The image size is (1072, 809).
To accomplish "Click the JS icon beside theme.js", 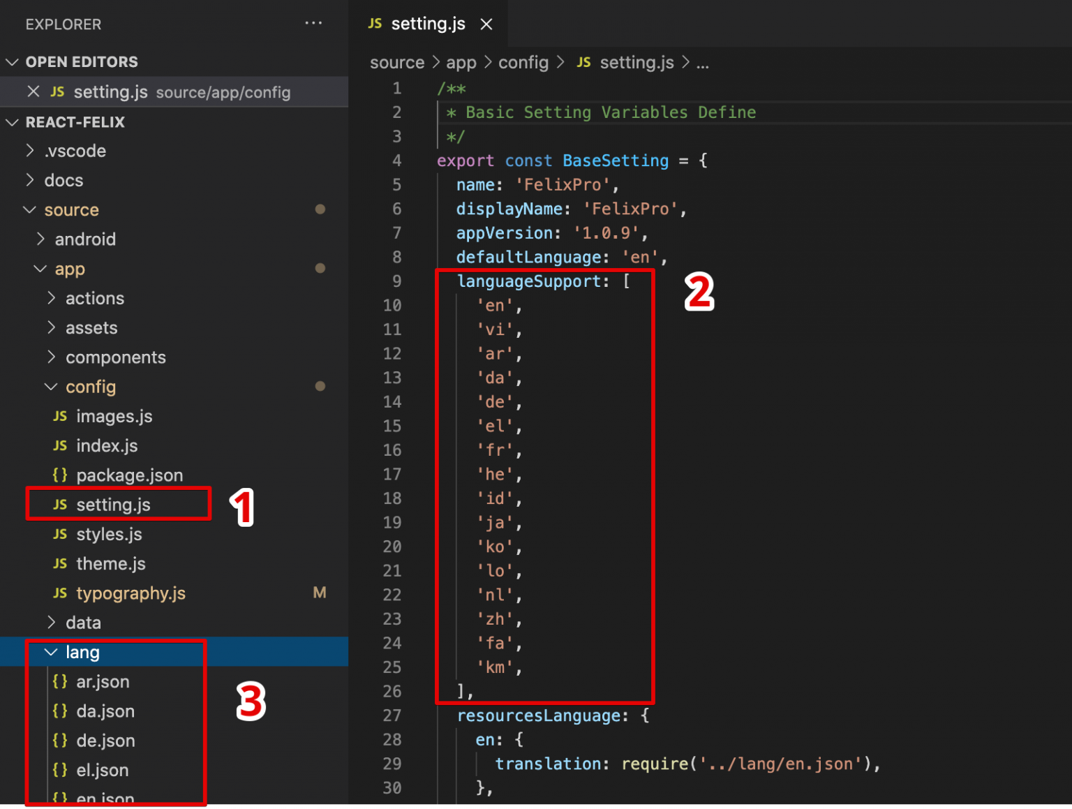I will tap(60, 563).
